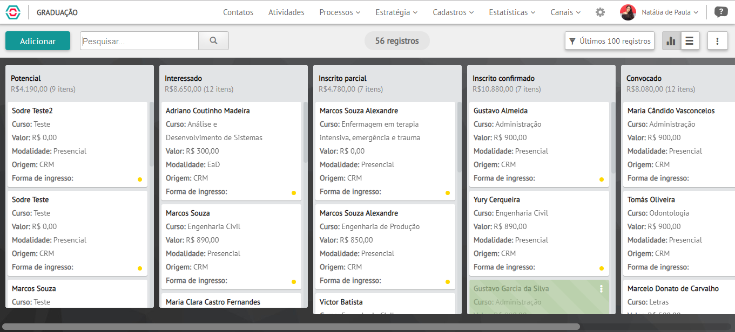The width and height of the screenshot is (735, 332).
Task: Open the Adriano Coutinho Madeira card
Action: (x=231, y=151)
